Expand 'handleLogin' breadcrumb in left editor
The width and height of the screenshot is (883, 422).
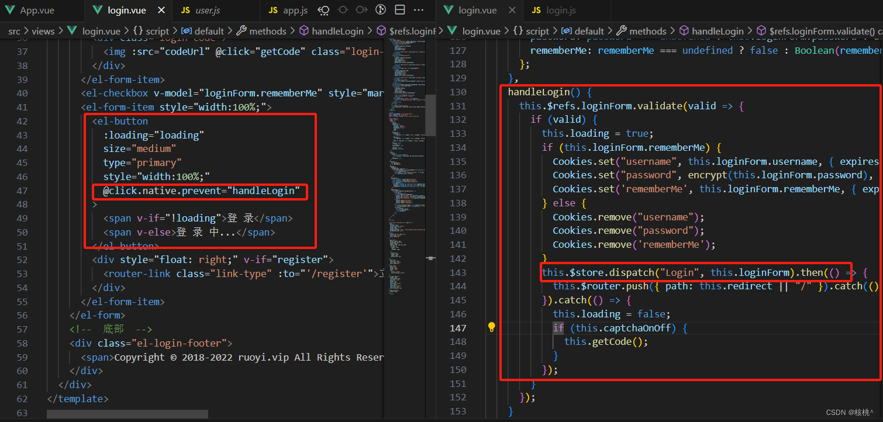click(337, 31)
